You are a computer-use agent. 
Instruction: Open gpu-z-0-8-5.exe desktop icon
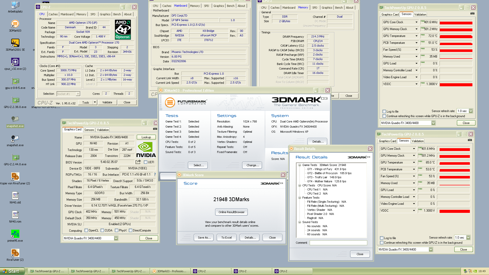click(15, 83)
